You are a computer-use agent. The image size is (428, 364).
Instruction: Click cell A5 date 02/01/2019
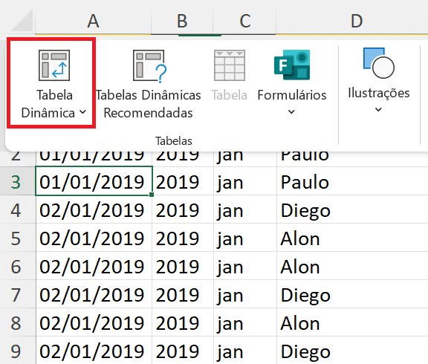tap(94, 238)
